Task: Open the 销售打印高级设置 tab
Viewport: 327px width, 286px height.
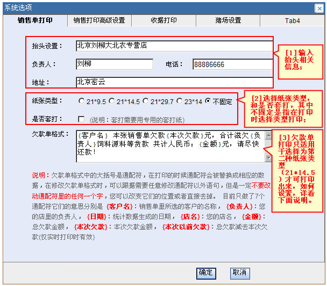Action: (99, 20)
